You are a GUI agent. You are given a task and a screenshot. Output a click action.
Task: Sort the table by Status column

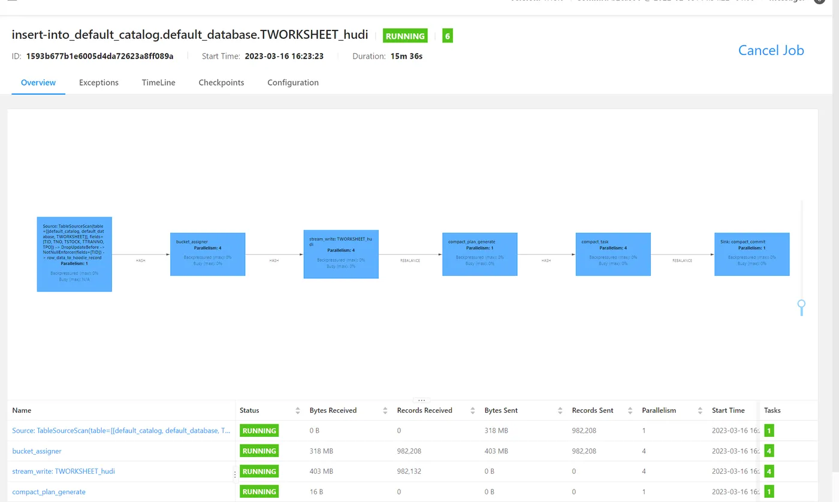click(298, 410)
